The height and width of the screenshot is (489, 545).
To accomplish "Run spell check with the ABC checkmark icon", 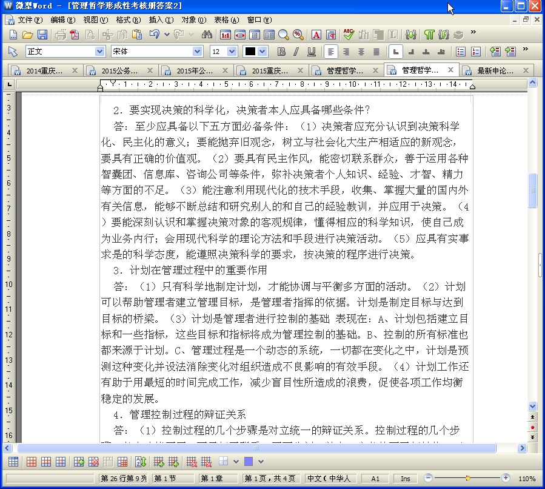I will point(349,35).
